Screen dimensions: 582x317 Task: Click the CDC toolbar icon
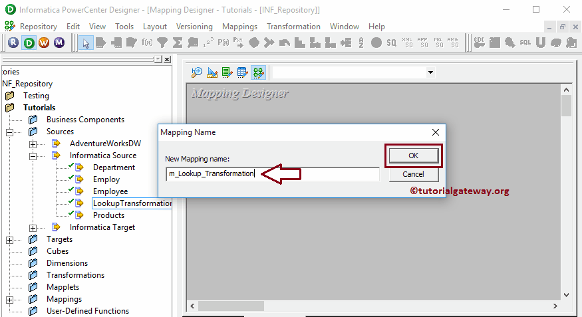(x=479, y=43)
